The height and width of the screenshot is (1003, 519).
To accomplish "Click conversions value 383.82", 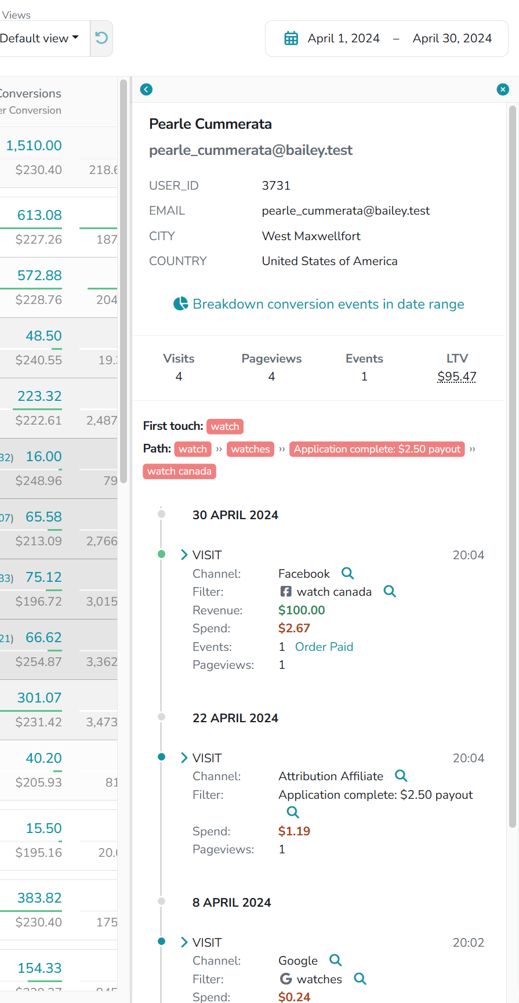I will point(39,898).
